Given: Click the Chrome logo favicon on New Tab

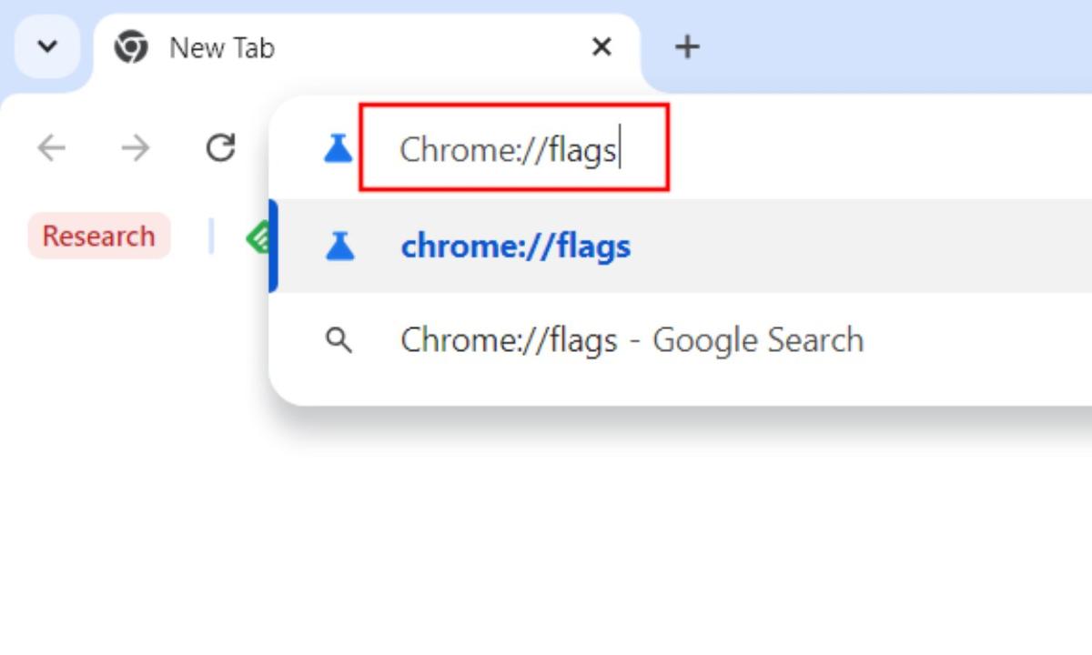Looking at the screenshot, I should 131,47.
